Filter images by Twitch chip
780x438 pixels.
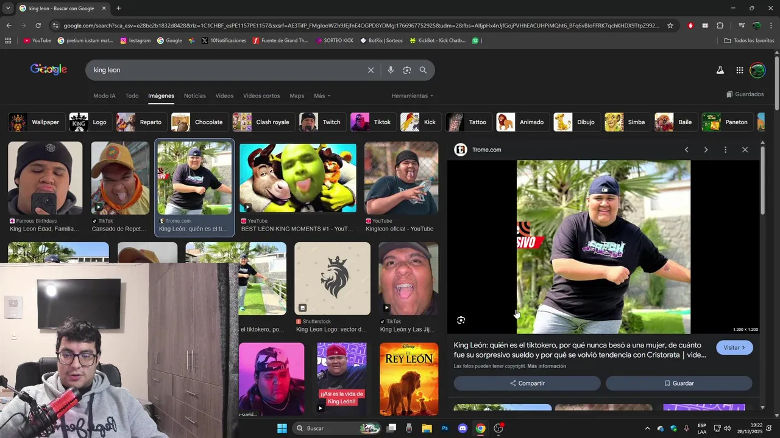(x=322, y=122)
